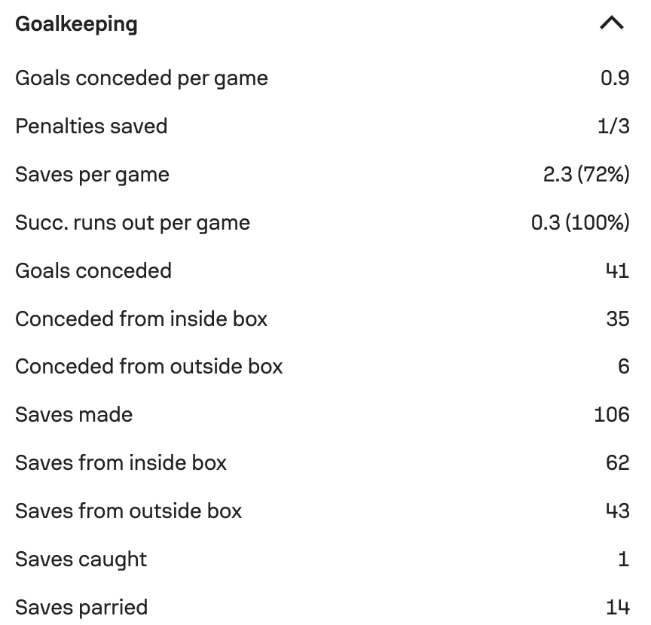Click the 1/3 penalties saved value

tap(613, 127)
